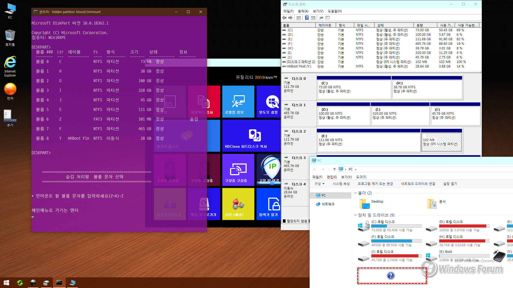Open 보기(V) menu in Disk Management

coord(318,11)
